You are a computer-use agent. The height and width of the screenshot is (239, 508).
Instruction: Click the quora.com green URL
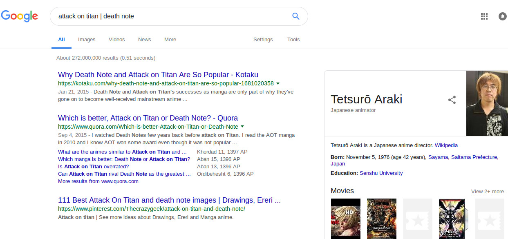tap(148, 127)
